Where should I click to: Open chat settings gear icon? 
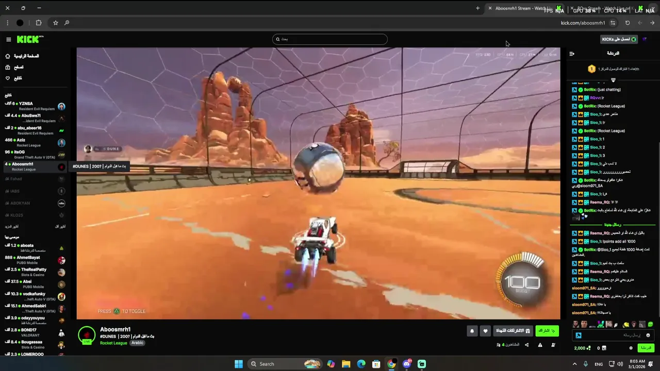tap(631, 348)
